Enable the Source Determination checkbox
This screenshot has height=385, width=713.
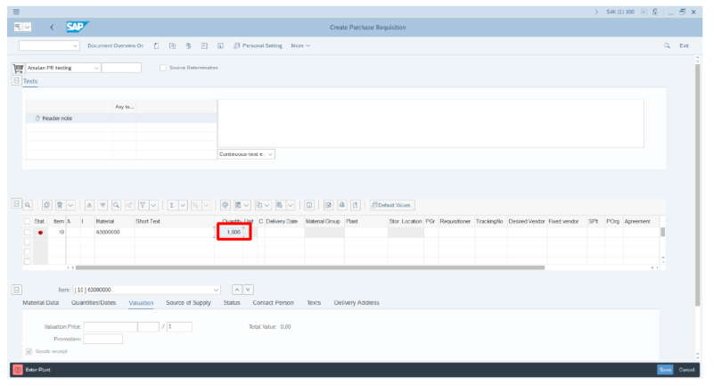pos(162,68)
